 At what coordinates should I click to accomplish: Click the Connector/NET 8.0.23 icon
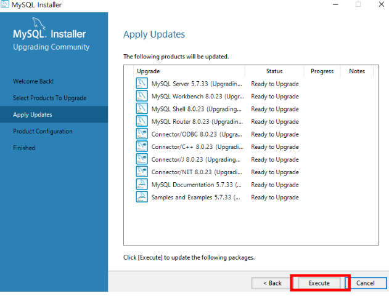coord(142,172)
